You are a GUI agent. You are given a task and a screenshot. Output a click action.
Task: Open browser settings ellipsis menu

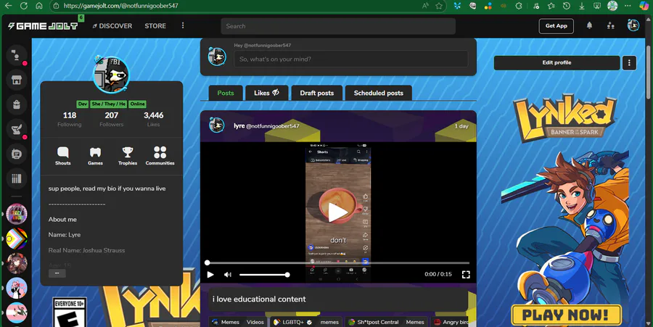(628, 6)
